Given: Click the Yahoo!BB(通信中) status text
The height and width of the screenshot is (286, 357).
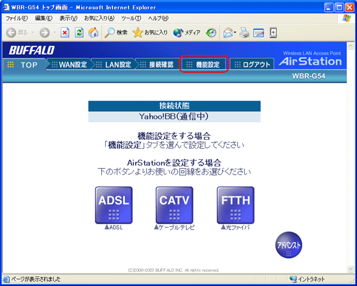Looking at the screenshot, I should [174, 117].
